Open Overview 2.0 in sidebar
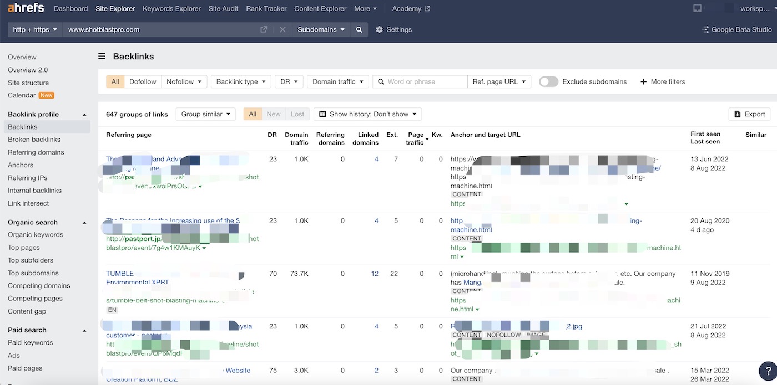 [x=28, y=70]
